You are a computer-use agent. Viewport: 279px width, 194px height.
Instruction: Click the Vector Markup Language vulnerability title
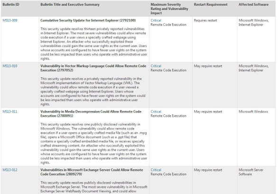[93, 68]
